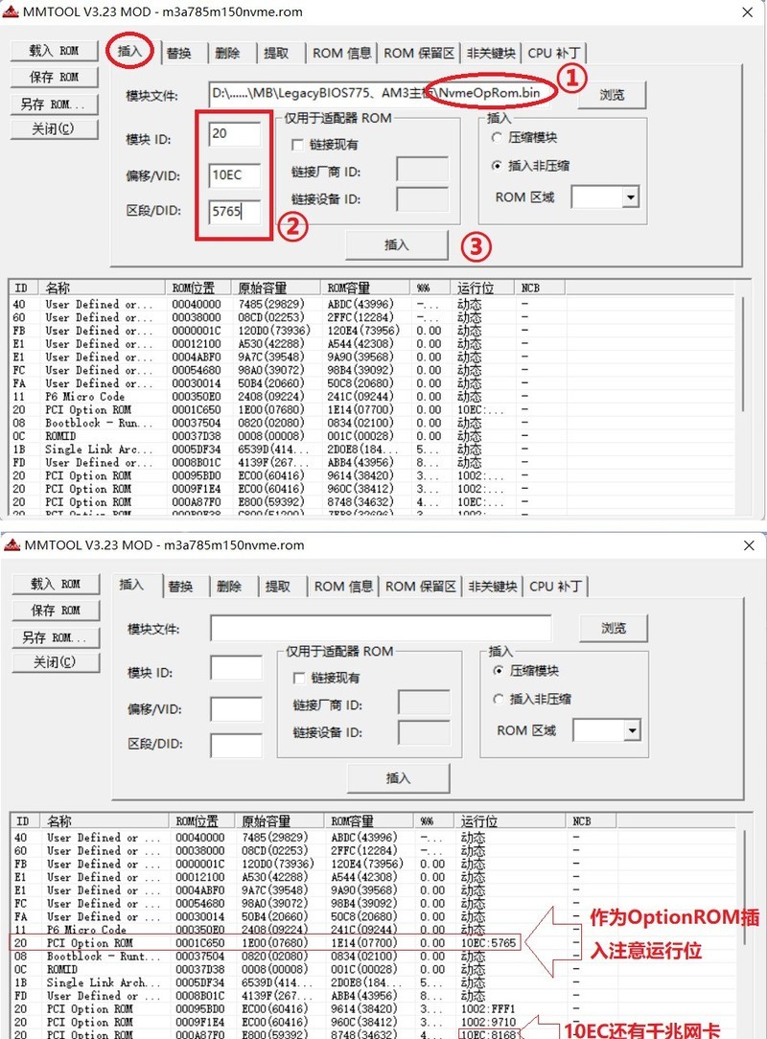
Task: Click the 保存 ROM button
Action: pos(54,77)
